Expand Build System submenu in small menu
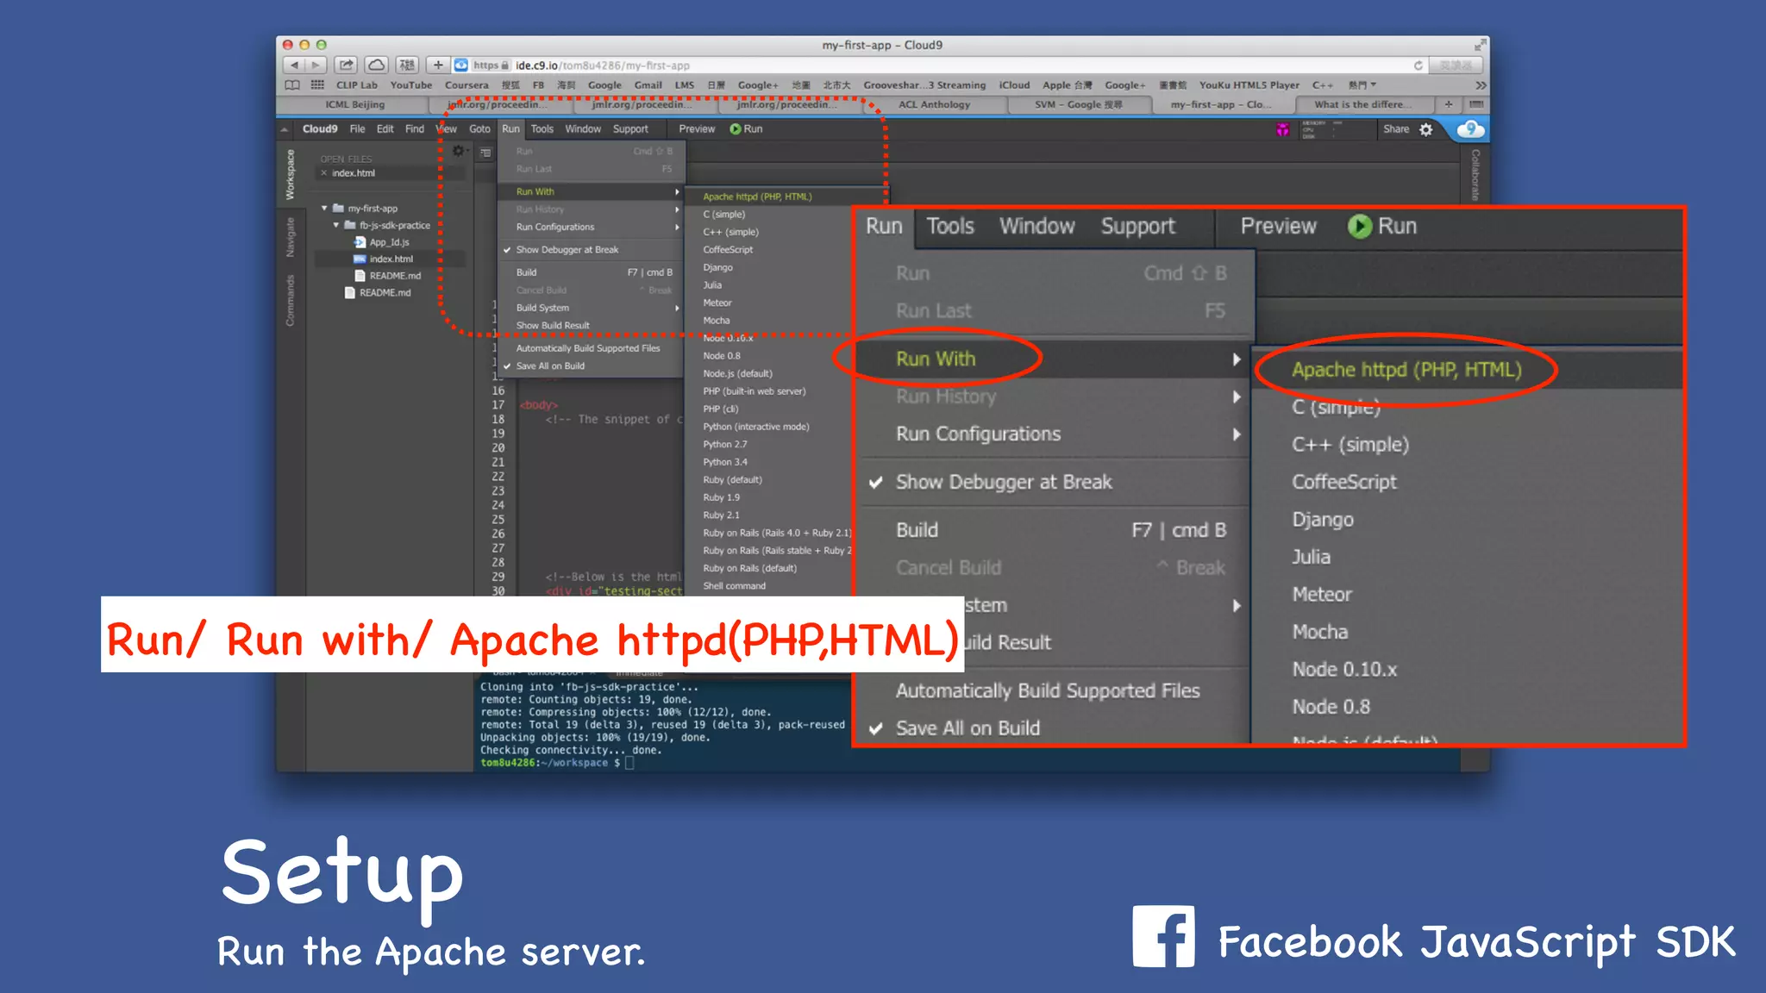This screenshot has width=1766, height=993. 590,308
